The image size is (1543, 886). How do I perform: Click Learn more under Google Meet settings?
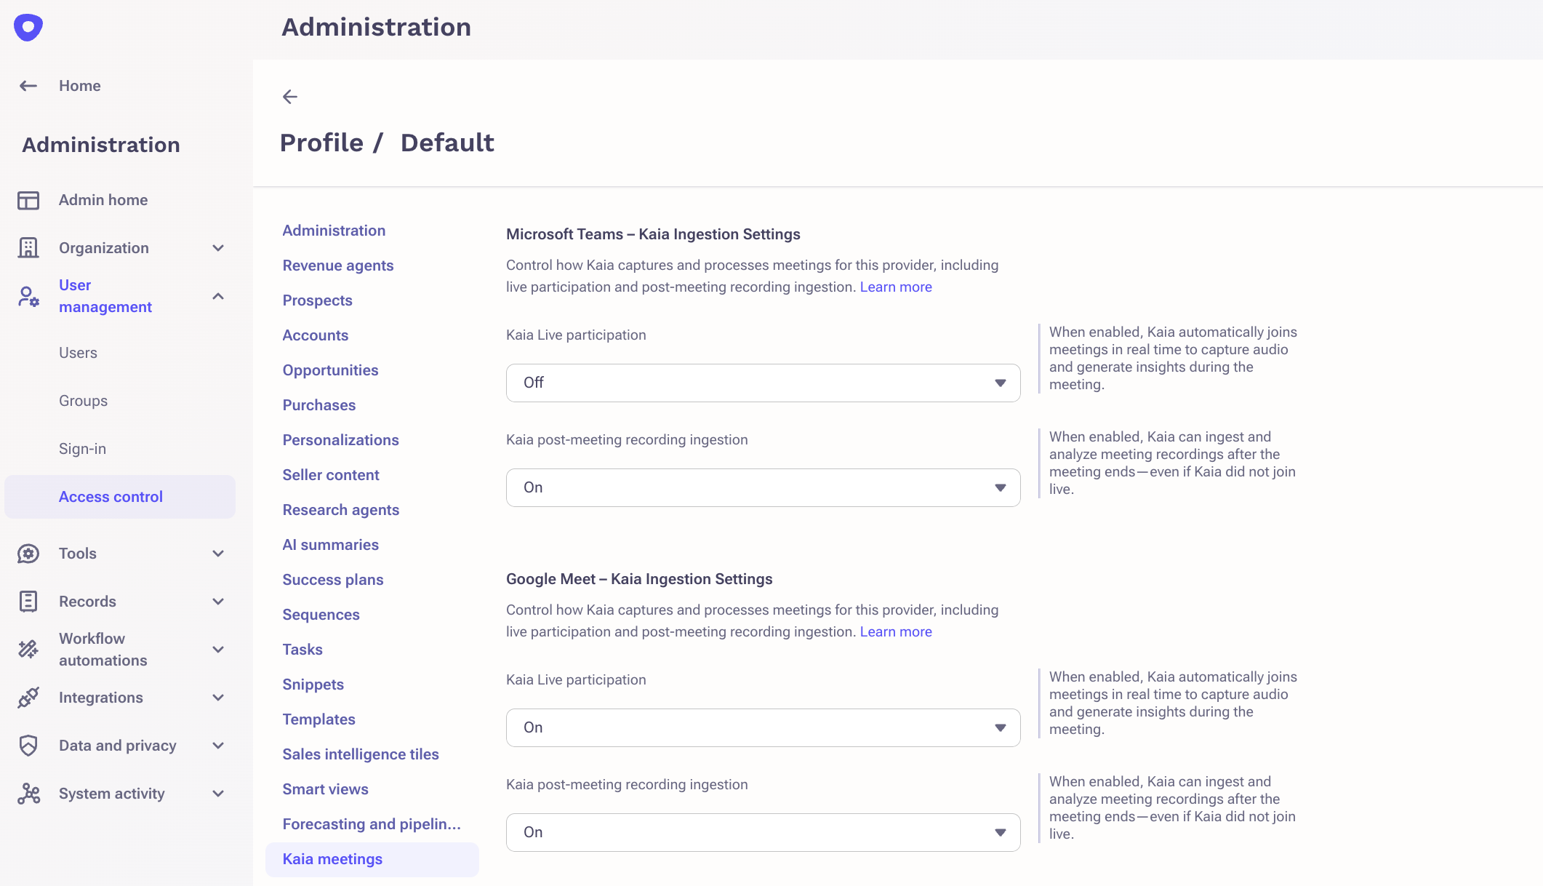click(896, 632)
